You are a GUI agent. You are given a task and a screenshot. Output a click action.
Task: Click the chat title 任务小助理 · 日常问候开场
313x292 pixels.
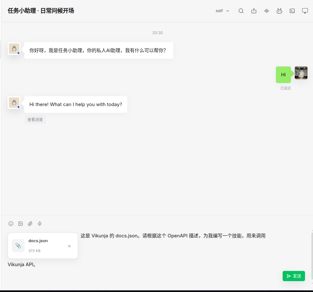(41, 11)
